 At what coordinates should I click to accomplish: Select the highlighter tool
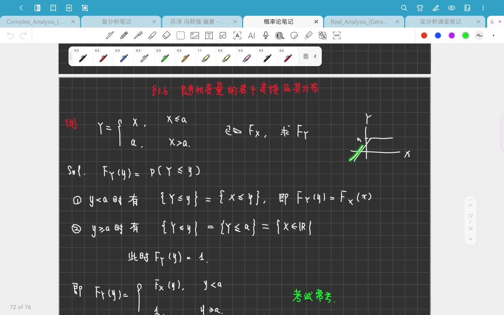[152, 35]
